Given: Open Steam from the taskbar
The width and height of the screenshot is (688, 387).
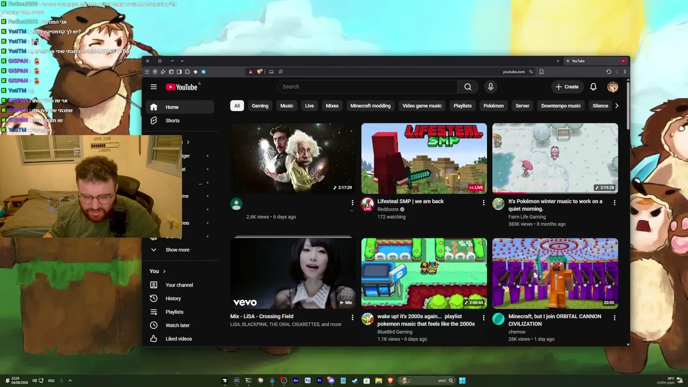Looking at the screenshot, I should click(355, 381).
